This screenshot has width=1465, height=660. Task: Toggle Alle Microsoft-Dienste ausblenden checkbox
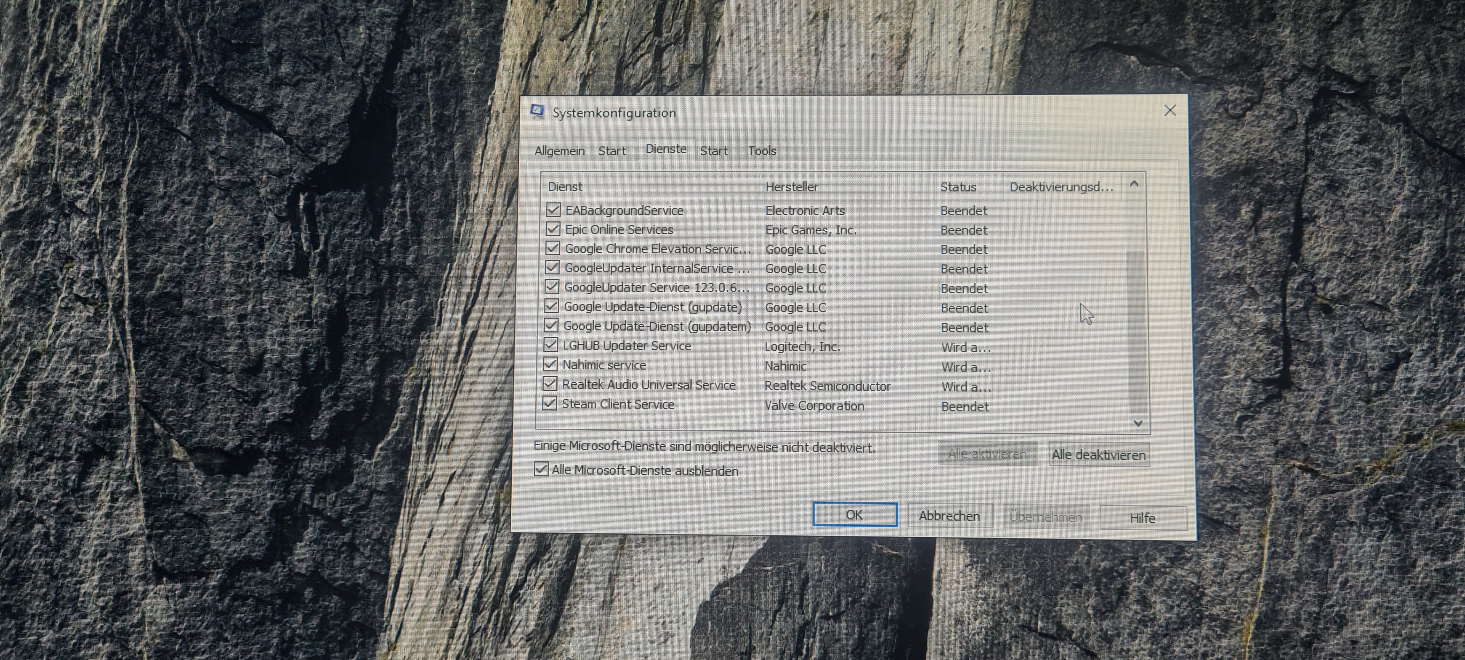pos(541,470)
